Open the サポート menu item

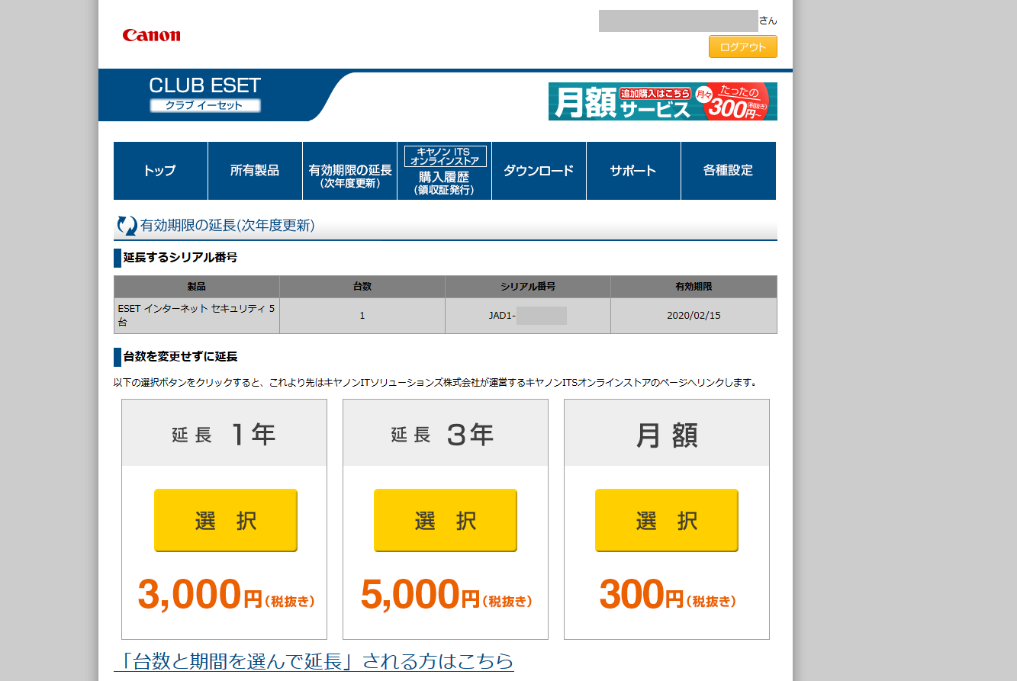tap(633, 171)
